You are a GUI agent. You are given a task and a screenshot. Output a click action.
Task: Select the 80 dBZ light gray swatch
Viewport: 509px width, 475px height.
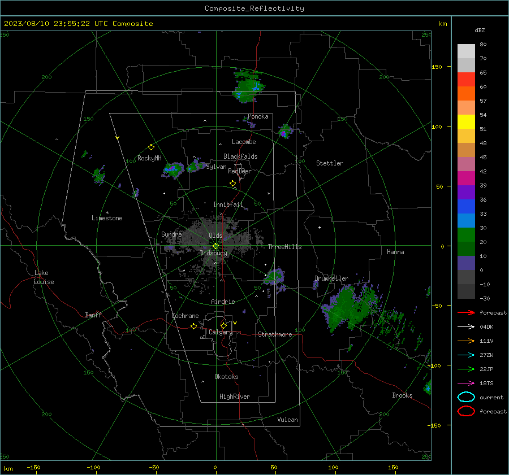[466, 51]
